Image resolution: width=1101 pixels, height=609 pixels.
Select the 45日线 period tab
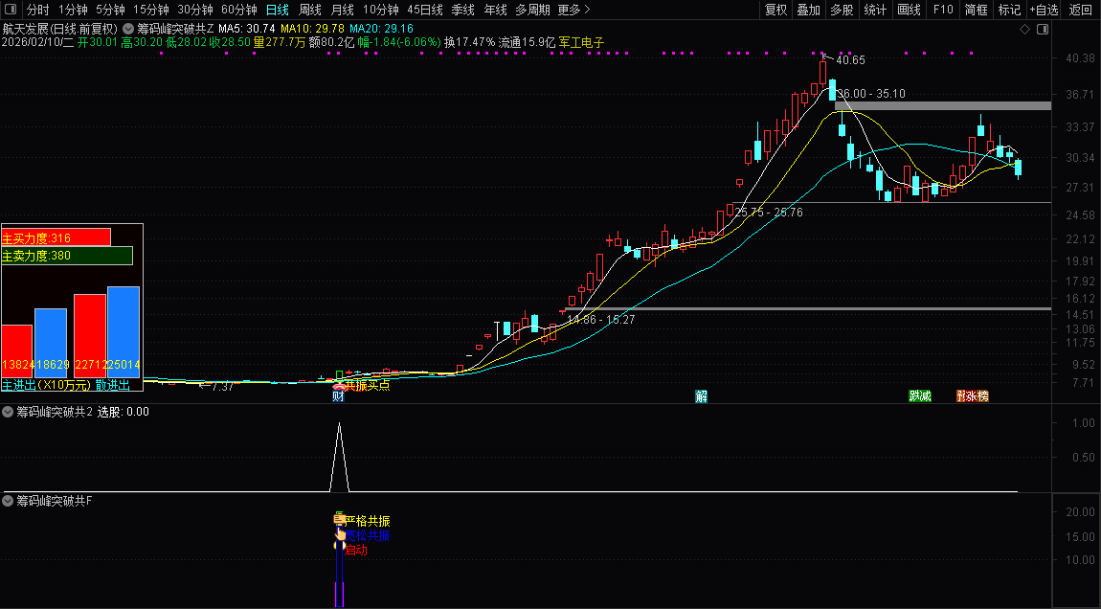pyautogui.click(x=425, y=10)
